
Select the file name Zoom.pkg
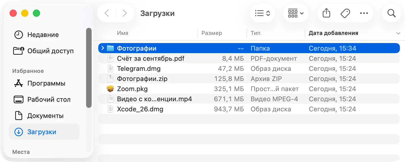[x=132, y=89]
